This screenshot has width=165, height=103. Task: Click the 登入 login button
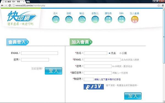53,71
